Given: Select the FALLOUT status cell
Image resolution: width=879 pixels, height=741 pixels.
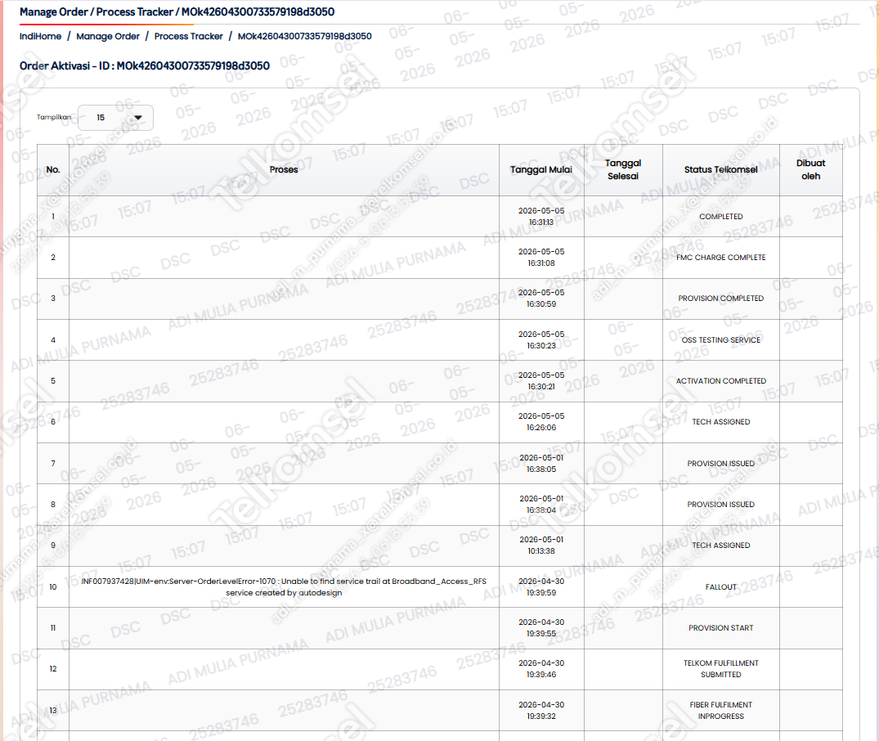Looking at the screenshot, I should click(x=721, y=586).
